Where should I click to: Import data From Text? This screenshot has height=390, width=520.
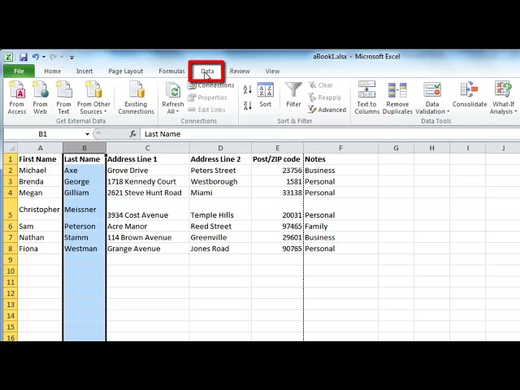click(63, 97)
